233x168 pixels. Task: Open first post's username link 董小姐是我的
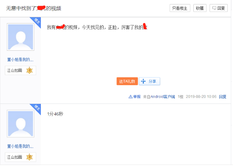point(20,60)
